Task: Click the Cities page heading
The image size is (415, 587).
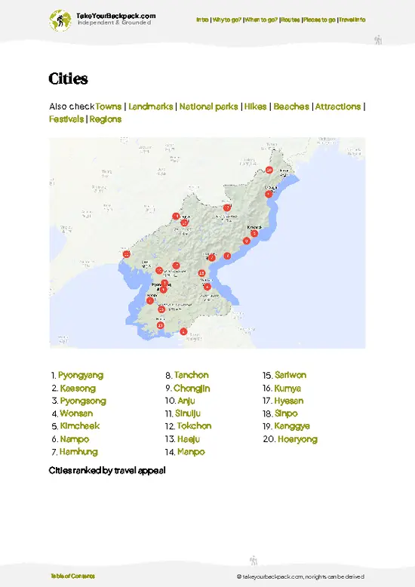Action: tap(68, 78)
